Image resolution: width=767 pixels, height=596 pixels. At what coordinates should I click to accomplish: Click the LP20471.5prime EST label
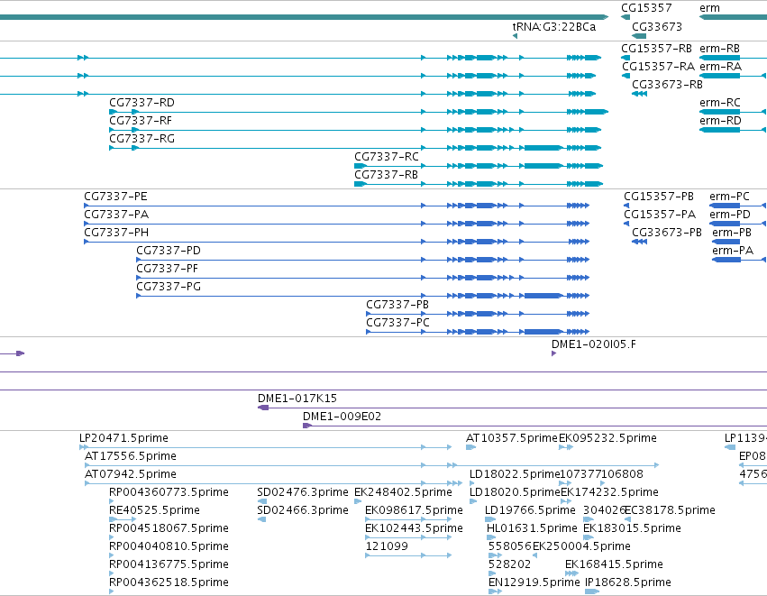pos(123,438)
